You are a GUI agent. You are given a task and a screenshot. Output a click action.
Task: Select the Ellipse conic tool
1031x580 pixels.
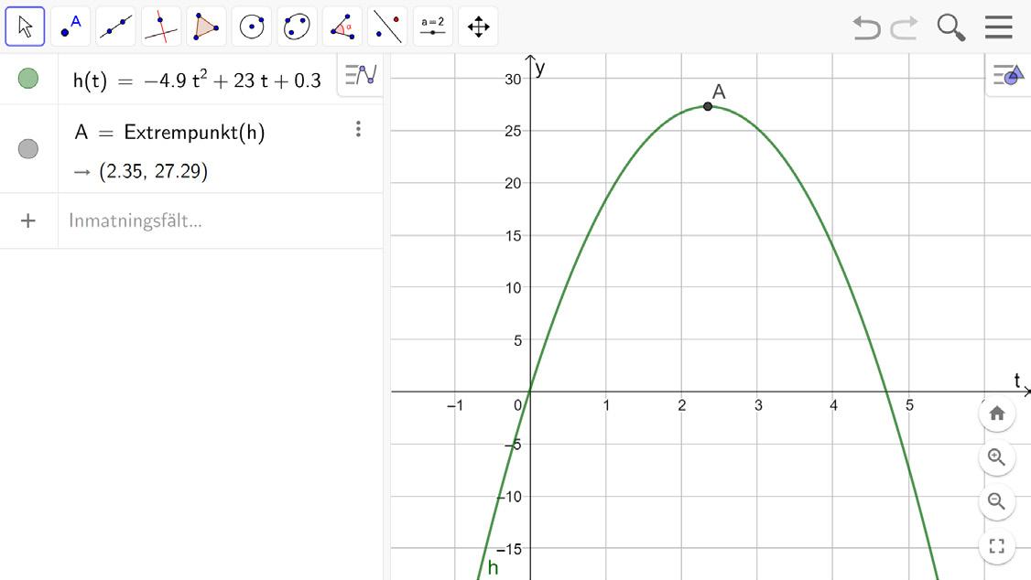(298, 27)
